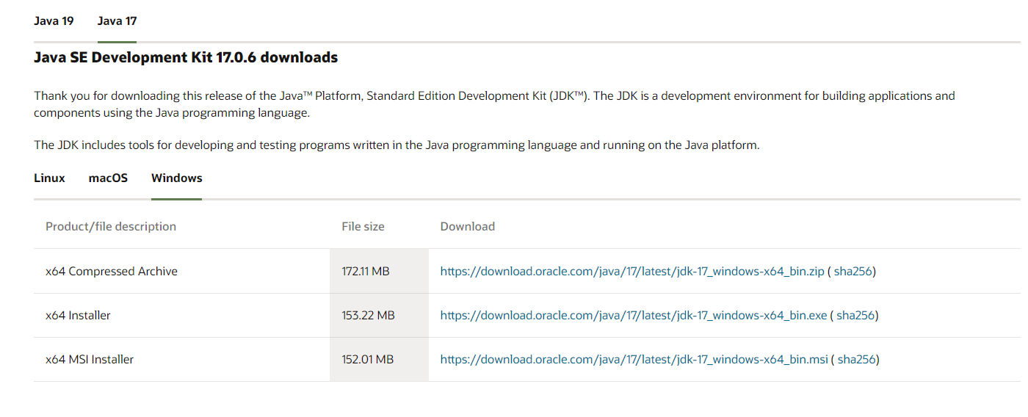Viewport: 1028px width, 417px height.
Task: Open sha256 for the x64 Compressed Archive
Action: coord(853,271)
